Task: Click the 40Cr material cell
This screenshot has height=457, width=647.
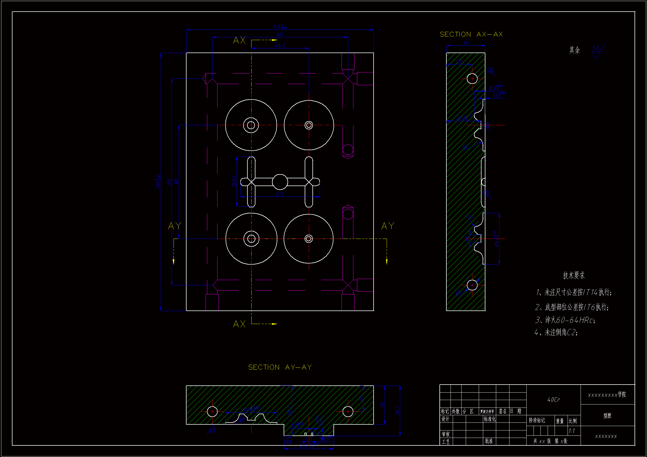Action: 553,399
